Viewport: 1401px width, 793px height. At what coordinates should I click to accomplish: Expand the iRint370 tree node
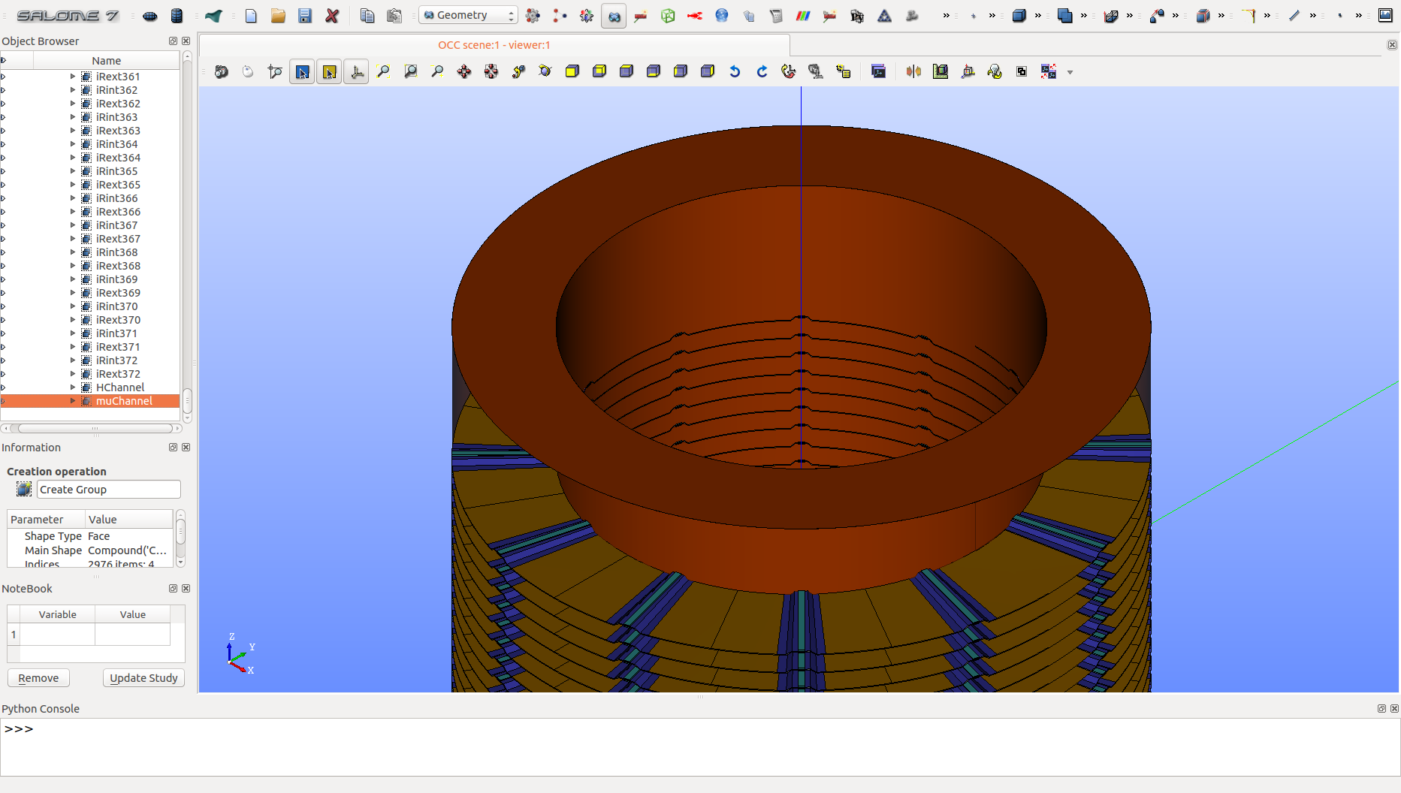[x=73, y=306]
